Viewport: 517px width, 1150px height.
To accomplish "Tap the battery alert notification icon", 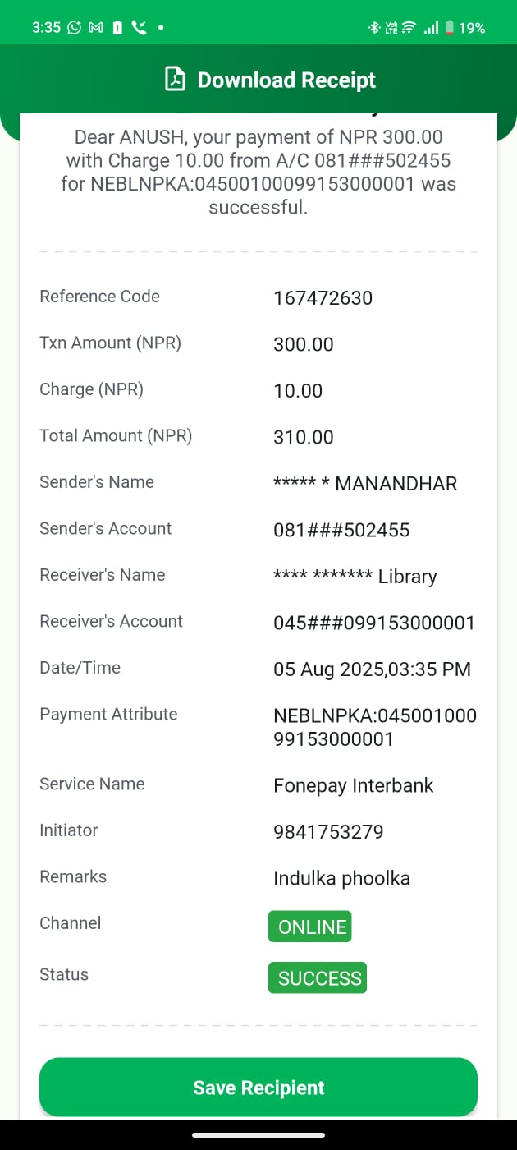I will 117,28.
